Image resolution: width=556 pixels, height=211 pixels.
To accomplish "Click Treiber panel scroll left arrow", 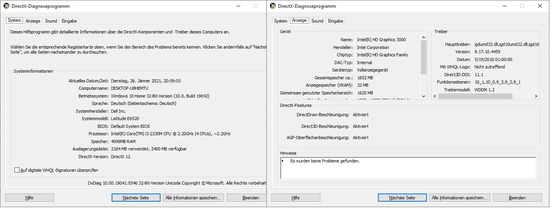I will 435,96.
